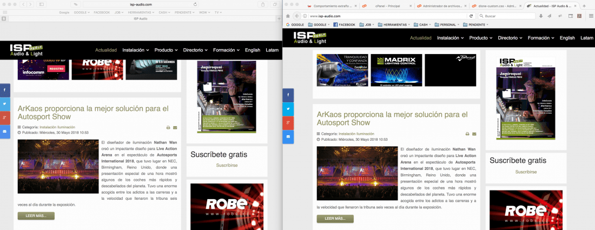Select Actualidad - ISP Audio tab
Screen dimensions: 595x230
pyautogui.click(x=551, y=6)
